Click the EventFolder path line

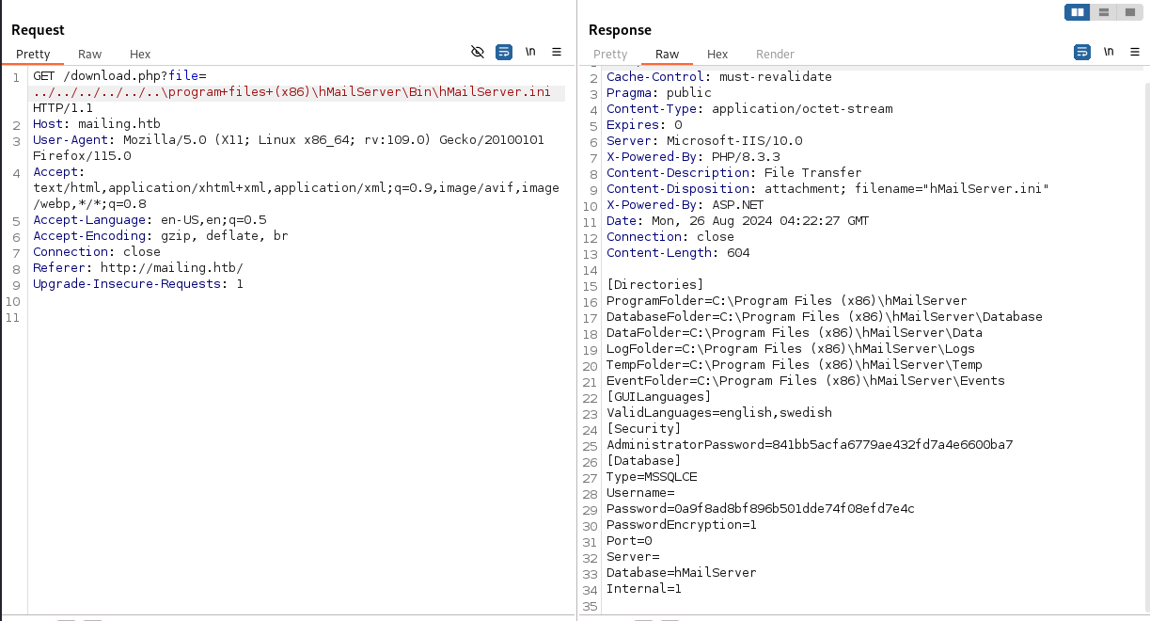806,381
